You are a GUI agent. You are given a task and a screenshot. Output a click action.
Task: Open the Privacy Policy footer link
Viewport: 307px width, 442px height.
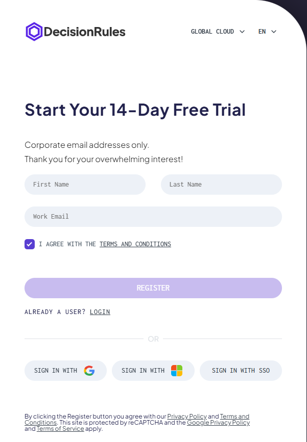[x=187, y=417]
